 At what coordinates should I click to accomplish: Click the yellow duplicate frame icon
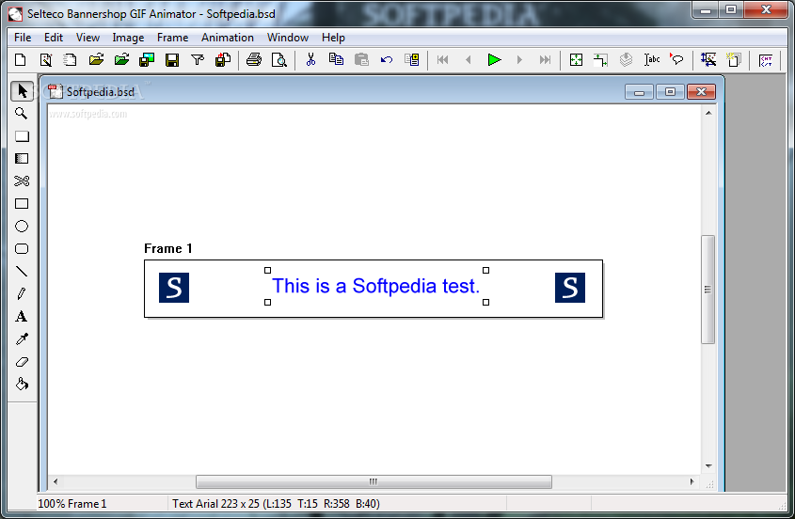(x=412, y=60)
